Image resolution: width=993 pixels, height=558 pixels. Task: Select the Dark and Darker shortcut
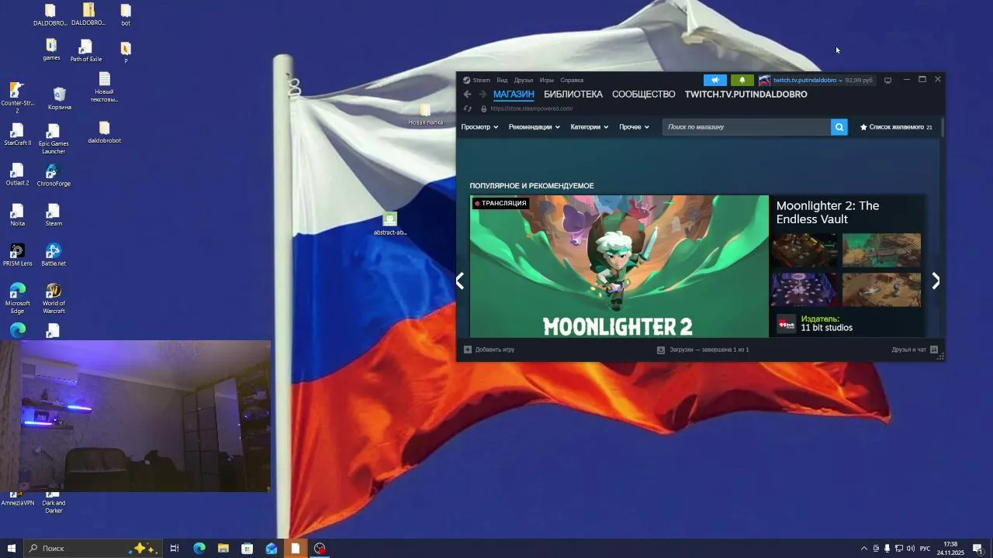tap(54, 503)
